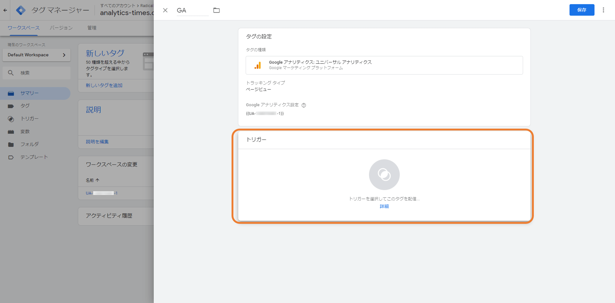
Task: Select トリガー in the left sidebar
Action: [x=30, y=119]
